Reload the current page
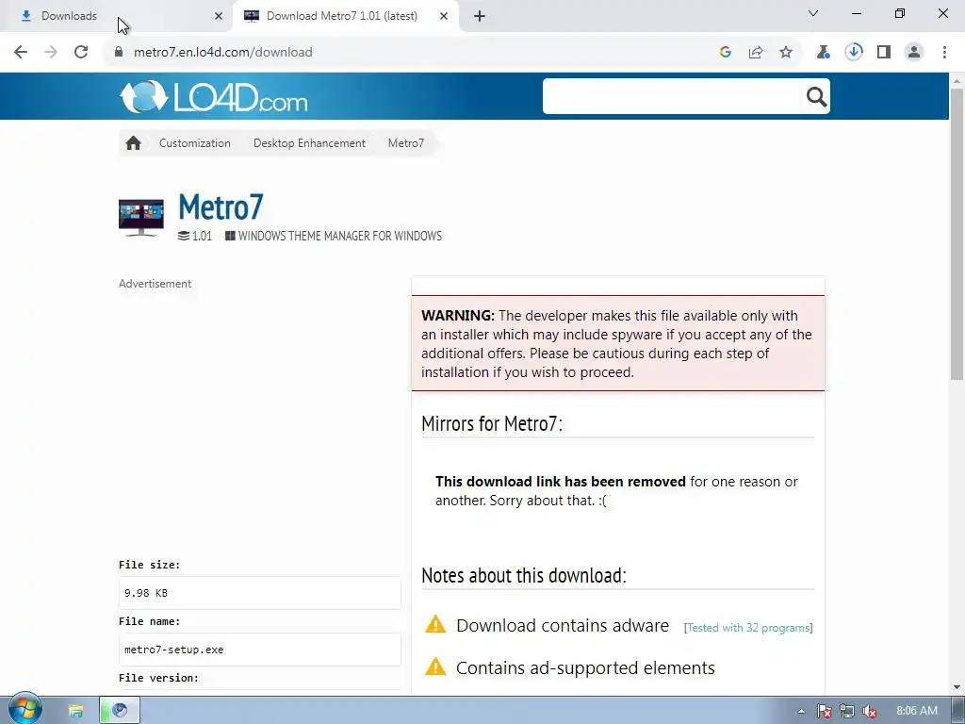Image resolution: width=965 pixels, height=724 pixels. [81, 53]
